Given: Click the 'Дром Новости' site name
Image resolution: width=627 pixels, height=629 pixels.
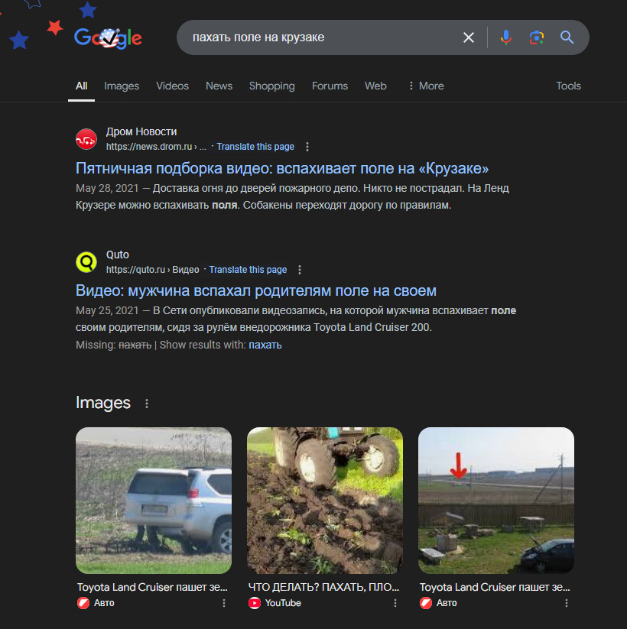Looking at the screenshot, I should (x=141, y=131).
